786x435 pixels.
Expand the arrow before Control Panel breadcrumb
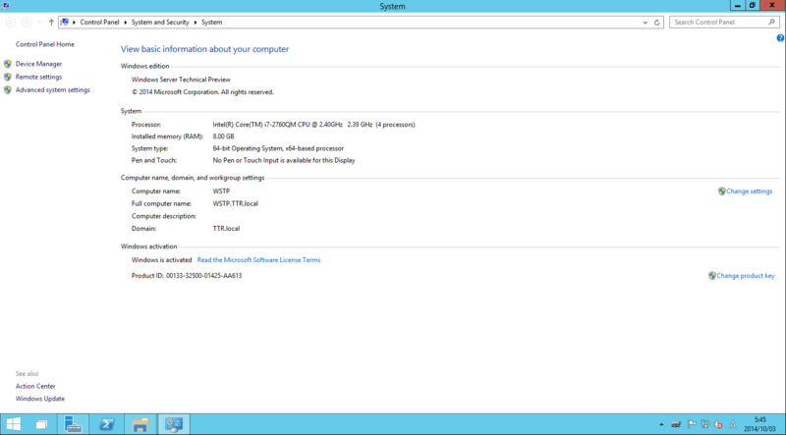[x=75, y=23]
